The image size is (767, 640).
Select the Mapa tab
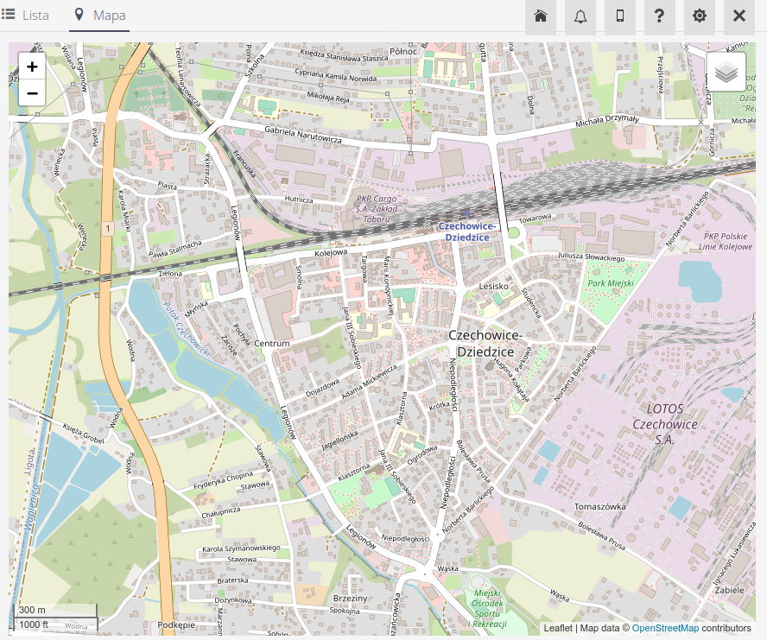(x=100, y=16)
